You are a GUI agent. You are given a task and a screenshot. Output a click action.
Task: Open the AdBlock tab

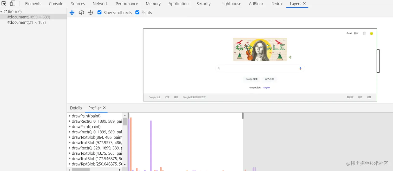[256, 4]
